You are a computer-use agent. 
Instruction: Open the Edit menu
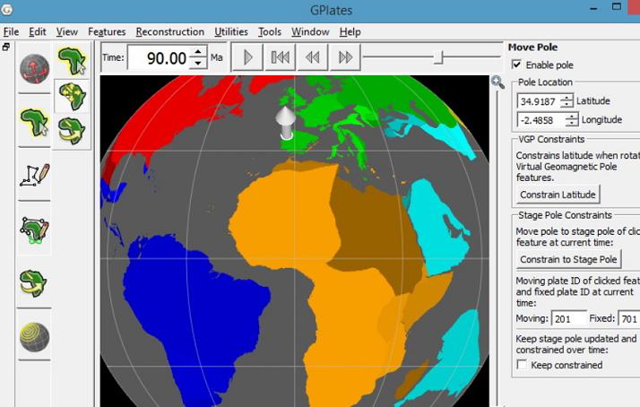click(x=37, y=32)
